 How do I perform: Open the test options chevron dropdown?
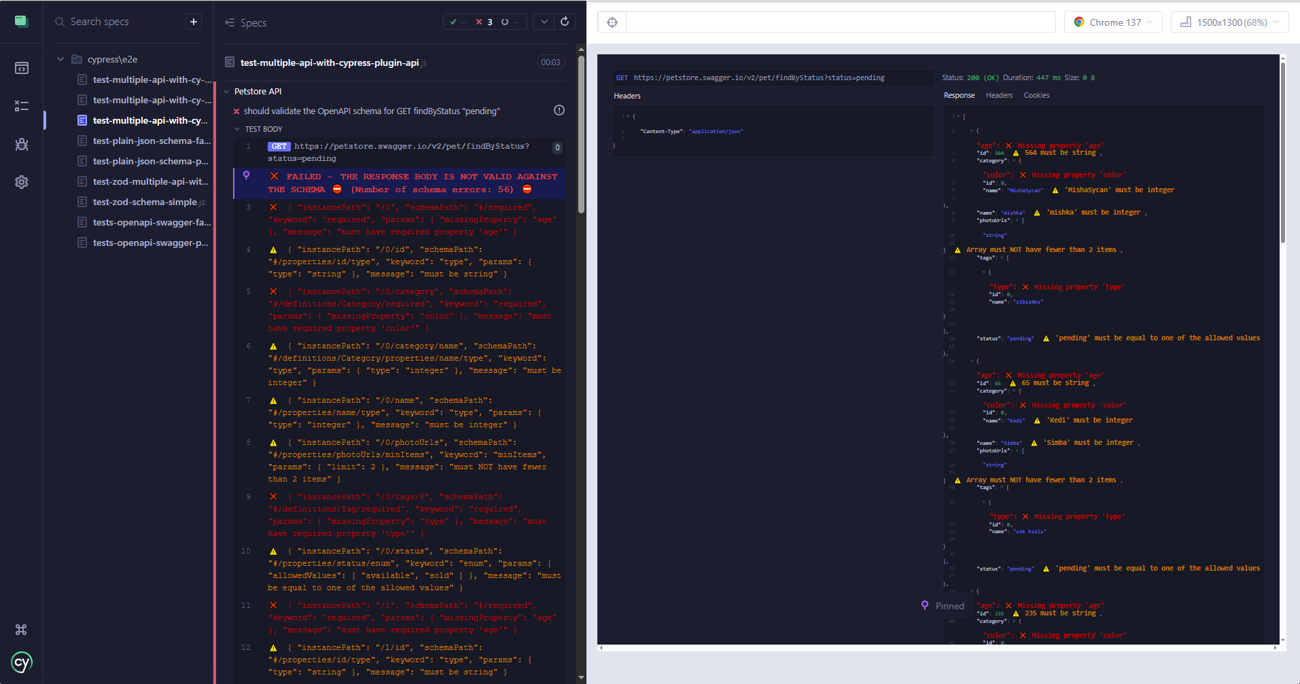tap(544, 22)
